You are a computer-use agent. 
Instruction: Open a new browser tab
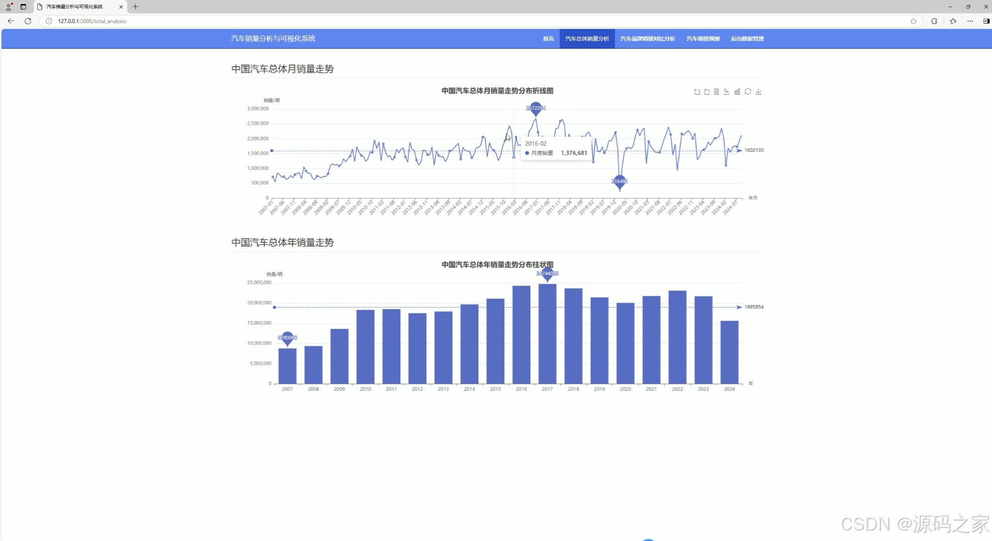(x=135, y=7)
